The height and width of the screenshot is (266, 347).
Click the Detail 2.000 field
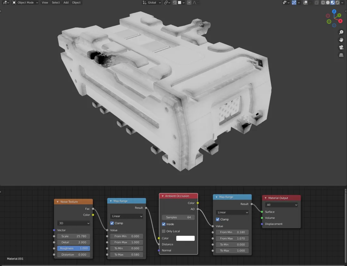74,242
